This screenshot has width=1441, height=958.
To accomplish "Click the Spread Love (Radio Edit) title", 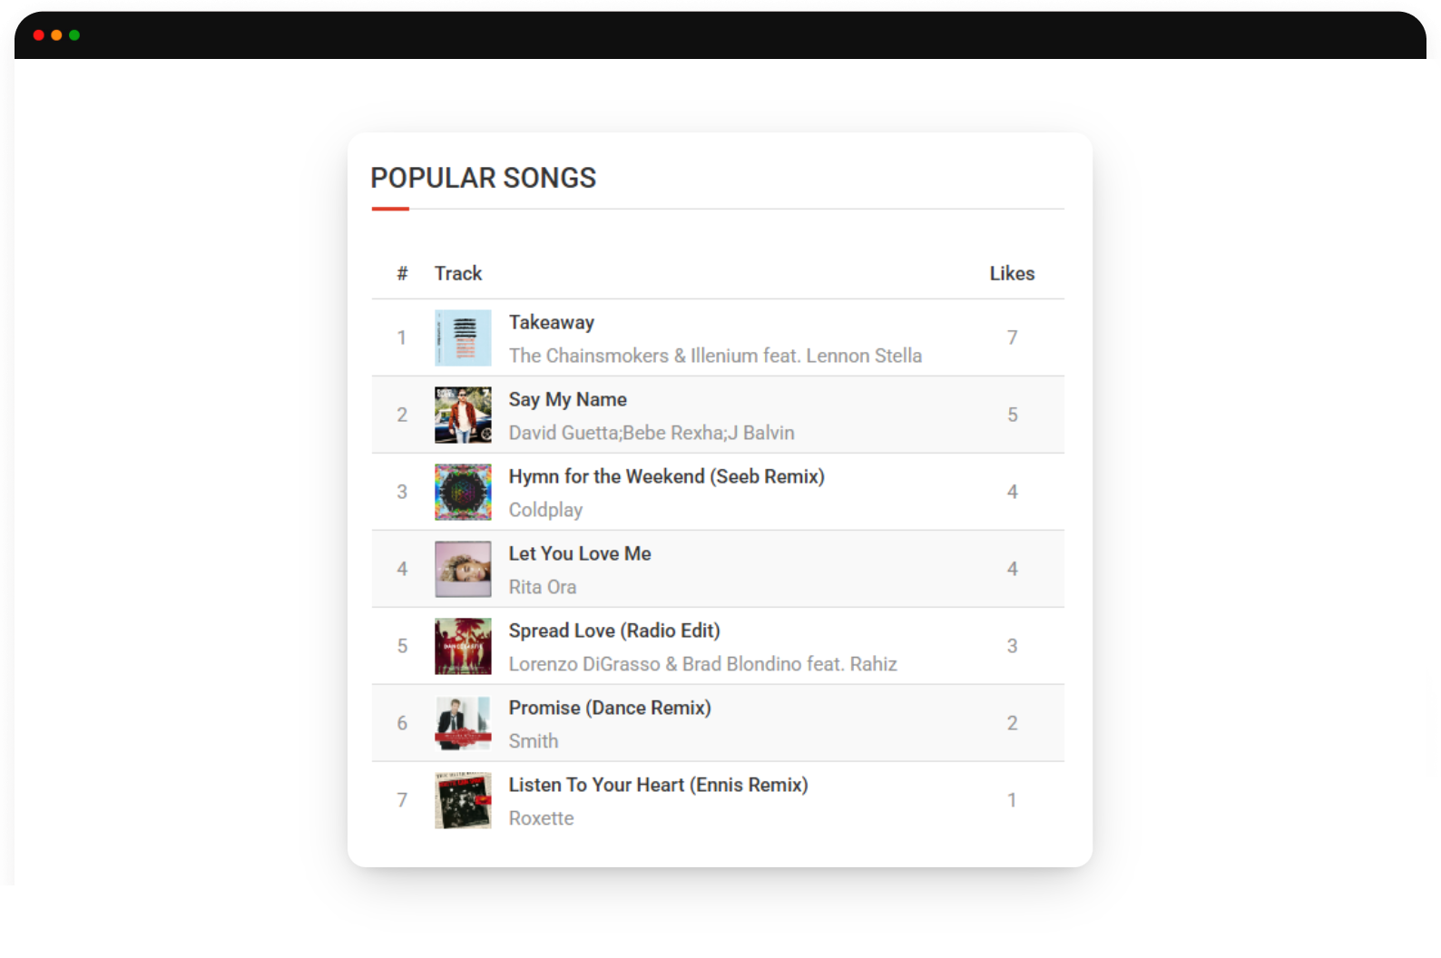I will 613,631.
